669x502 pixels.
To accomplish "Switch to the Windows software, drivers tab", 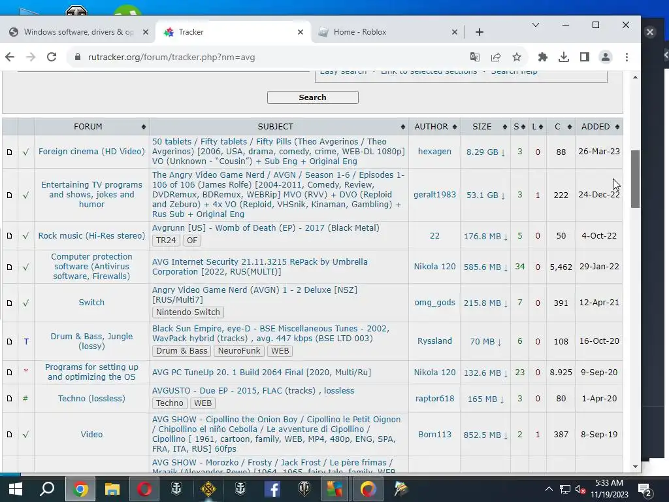I will click(x=78, y=32).
